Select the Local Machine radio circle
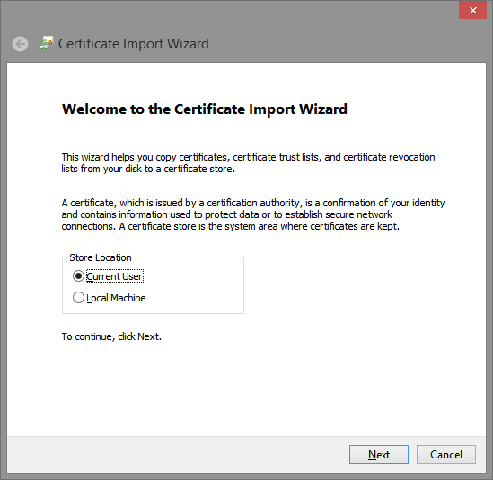 (x=78, y=298)
